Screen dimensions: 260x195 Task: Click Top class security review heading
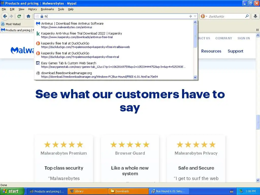click(64, 168)
